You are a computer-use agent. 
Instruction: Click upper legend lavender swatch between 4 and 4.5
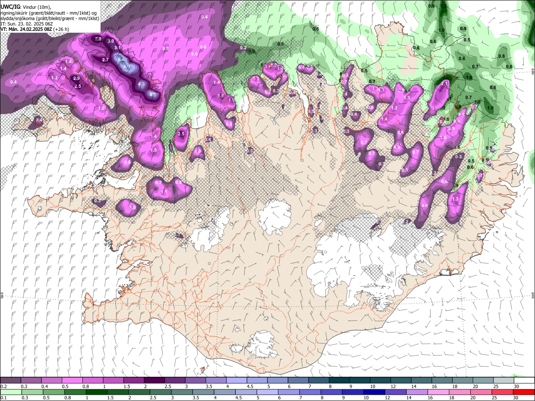(x=236, y=381)
